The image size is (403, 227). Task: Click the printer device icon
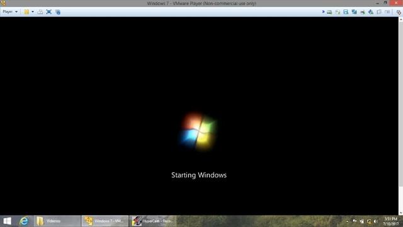[x=363, y=12]
